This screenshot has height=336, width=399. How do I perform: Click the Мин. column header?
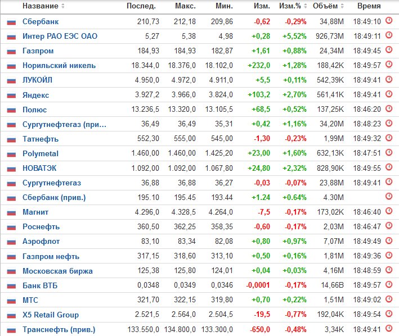click(x=224, y=6)
